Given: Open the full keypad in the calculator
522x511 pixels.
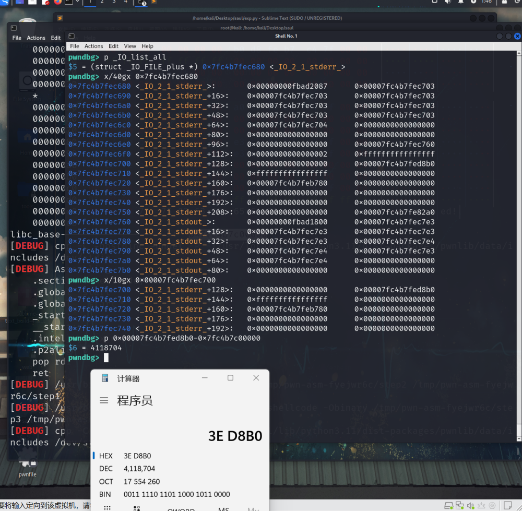Looking at the screenshot, I should (107, 508).
